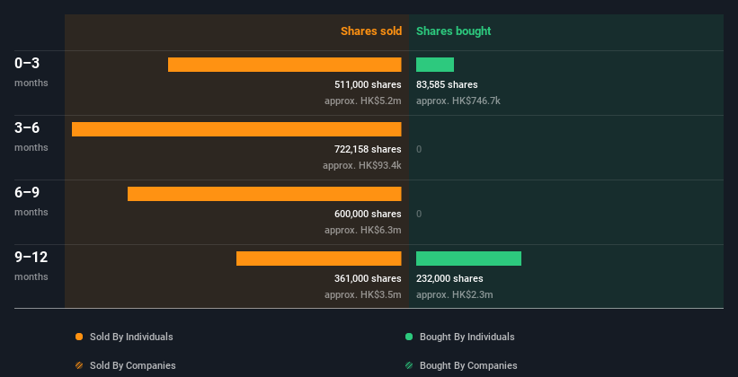Click the 0–3 months green bought bar
This screenshot has height=377, width=738.
coord(435,65)
